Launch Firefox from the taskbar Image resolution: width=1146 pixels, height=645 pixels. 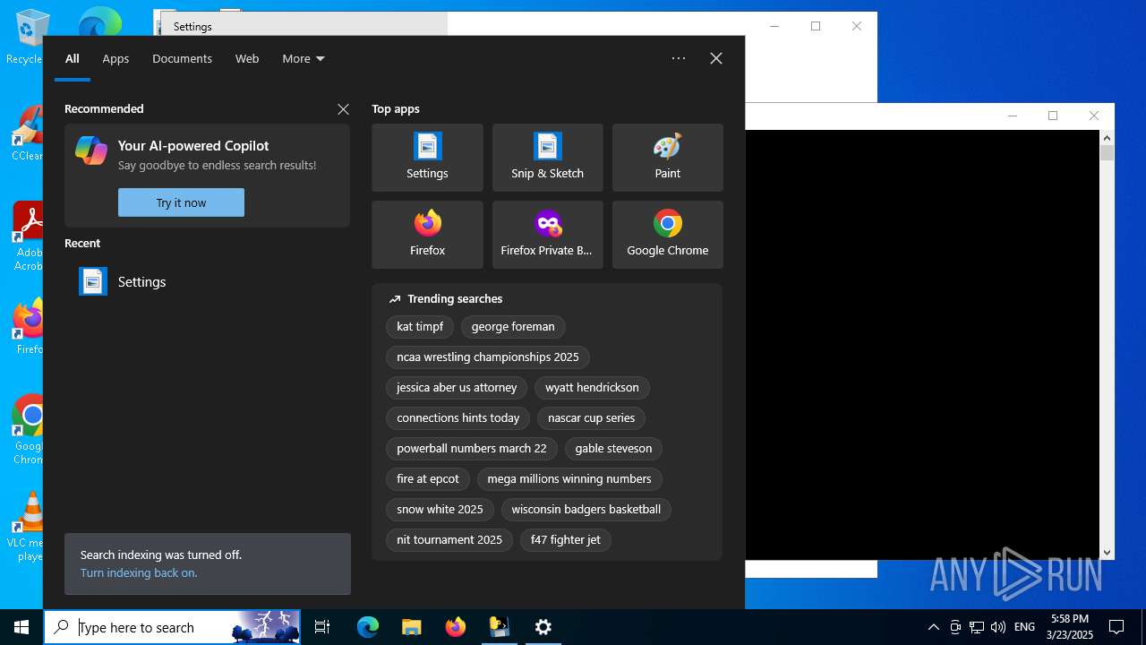click(x=456, y=627)
